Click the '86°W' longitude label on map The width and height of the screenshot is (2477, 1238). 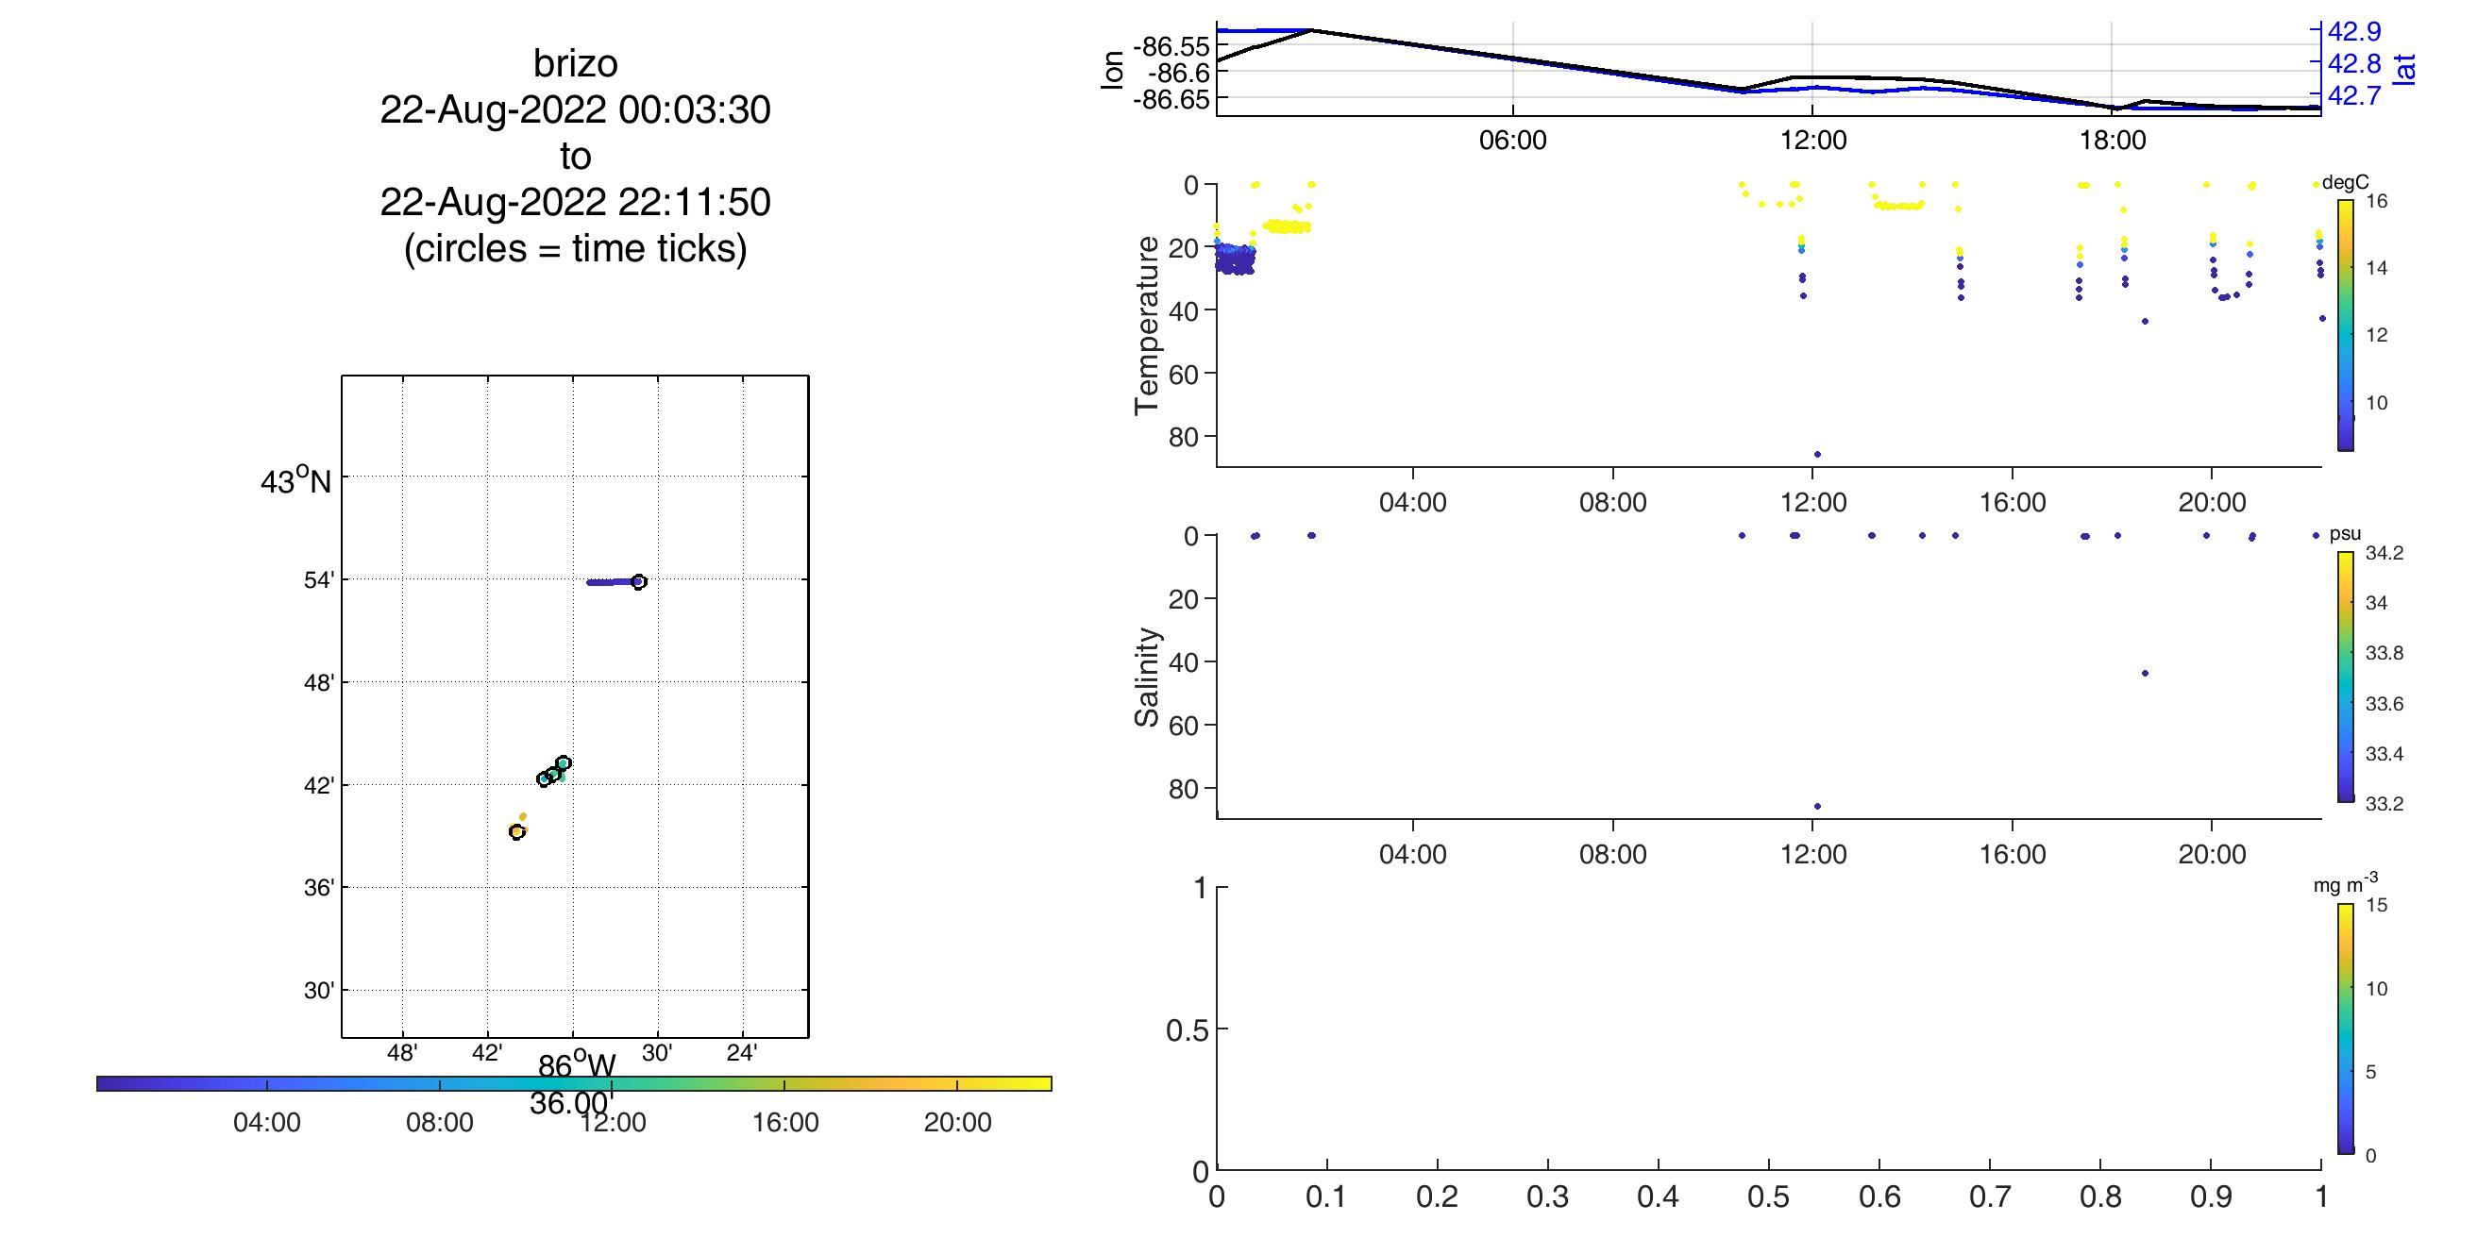[x=576, y=1066]
